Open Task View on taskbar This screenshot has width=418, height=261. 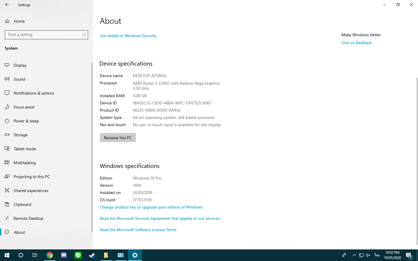click(35, 255)
